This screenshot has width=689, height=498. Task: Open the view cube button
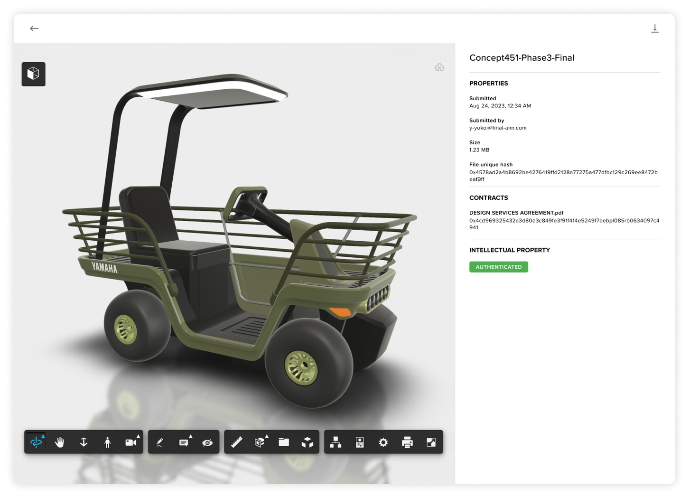[33, 74]
